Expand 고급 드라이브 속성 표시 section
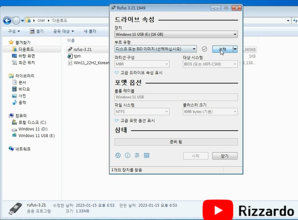 pos(139,72)
